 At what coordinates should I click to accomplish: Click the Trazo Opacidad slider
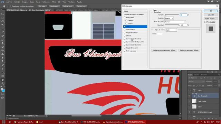point(172,25)
